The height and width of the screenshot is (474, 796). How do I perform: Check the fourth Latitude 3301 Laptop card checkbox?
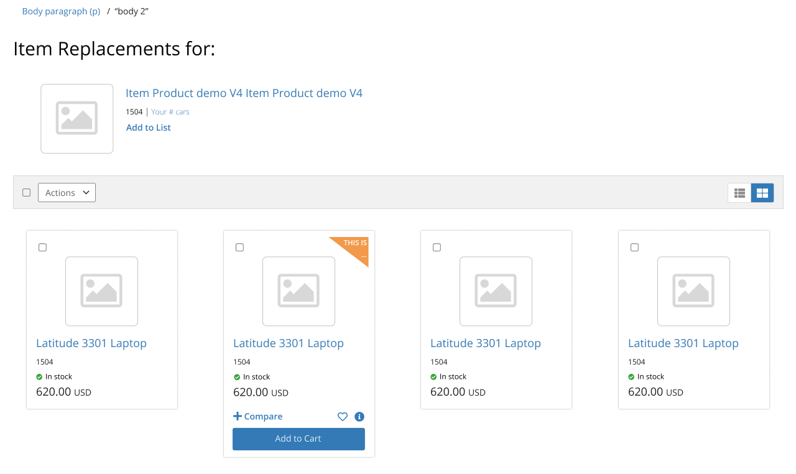[x=634, y=248]
